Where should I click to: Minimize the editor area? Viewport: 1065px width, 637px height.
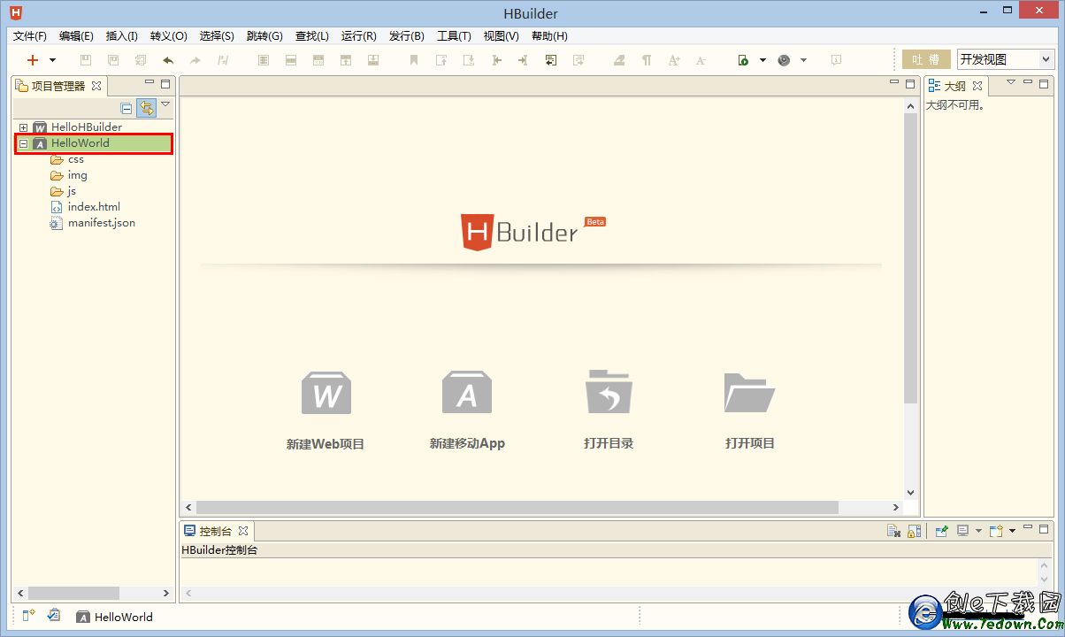[894, 83]
